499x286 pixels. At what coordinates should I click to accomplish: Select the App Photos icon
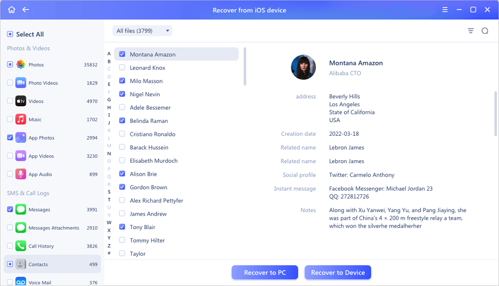(x=20, y=138)
